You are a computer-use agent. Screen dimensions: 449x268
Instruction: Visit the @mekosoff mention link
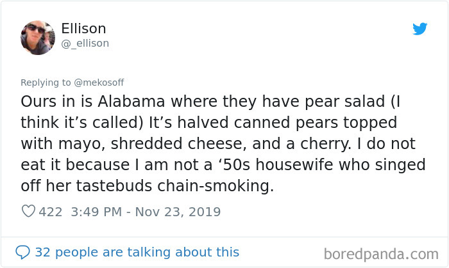pyautogui.click(x=97, y=83)
